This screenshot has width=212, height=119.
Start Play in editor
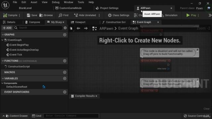point(191,15)
